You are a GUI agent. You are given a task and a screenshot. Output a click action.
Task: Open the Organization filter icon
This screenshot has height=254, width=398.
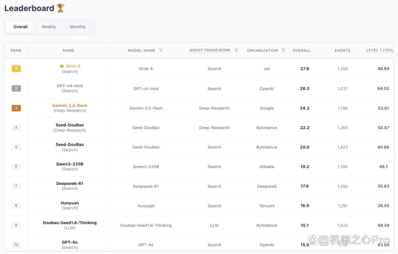point(283,50)
